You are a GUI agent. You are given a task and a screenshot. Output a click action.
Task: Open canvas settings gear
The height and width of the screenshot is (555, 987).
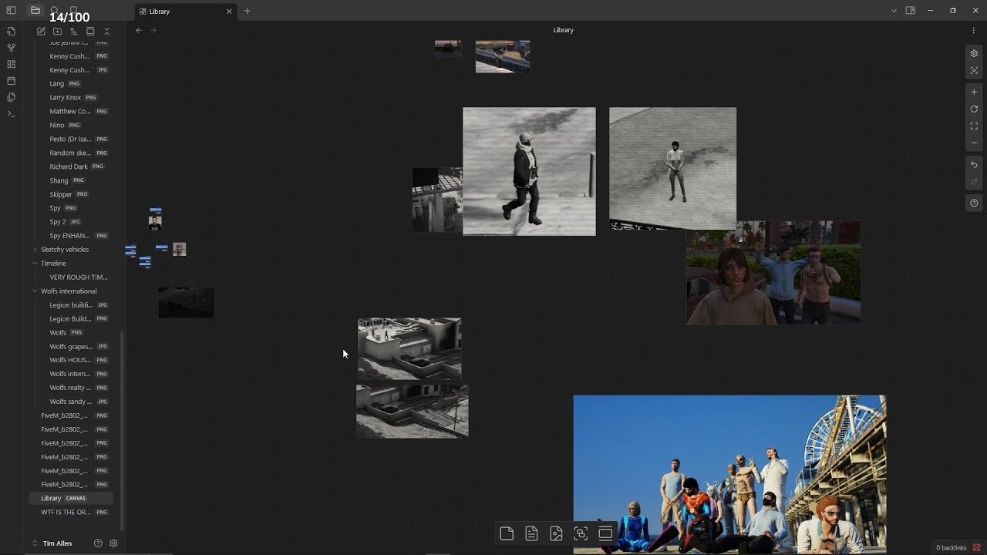coord(974,54)
